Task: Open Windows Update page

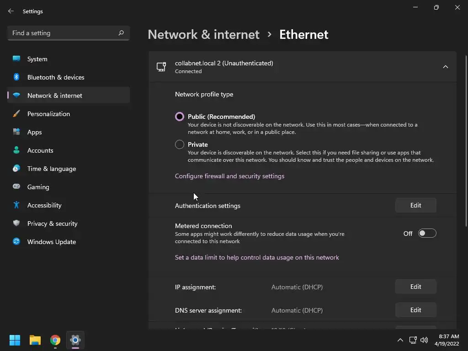Action: [x=51, y=242]
